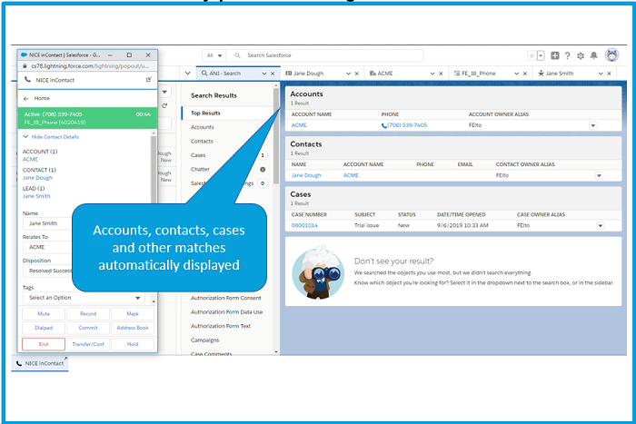Toggle call recording with Record button
Screen dimensions: 636x424
[x=87, y=313]
